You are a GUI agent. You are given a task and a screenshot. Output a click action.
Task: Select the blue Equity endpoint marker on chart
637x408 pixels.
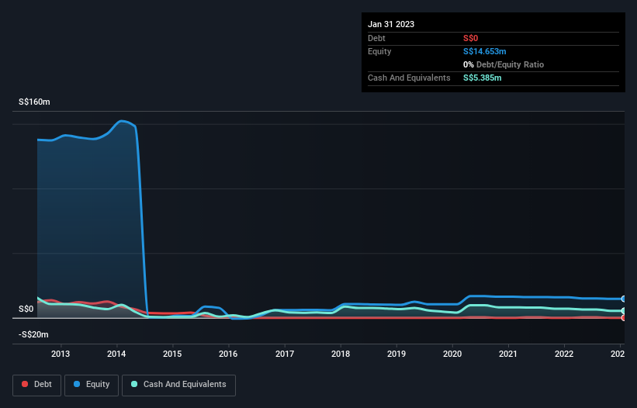click(624, 299)
